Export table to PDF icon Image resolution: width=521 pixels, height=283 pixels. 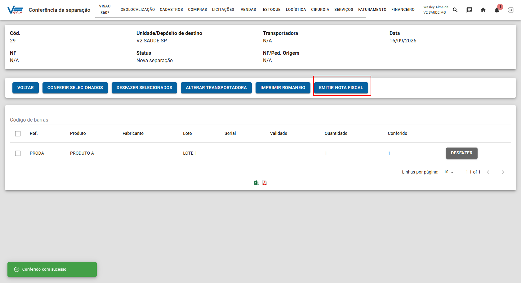(265, 183)
